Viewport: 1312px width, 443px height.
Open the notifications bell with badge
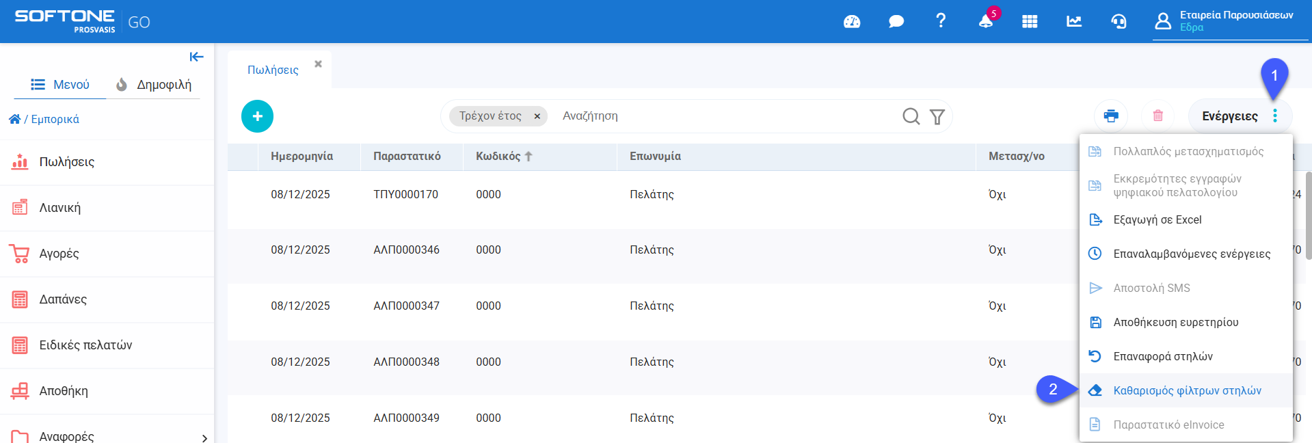(986, 21)
